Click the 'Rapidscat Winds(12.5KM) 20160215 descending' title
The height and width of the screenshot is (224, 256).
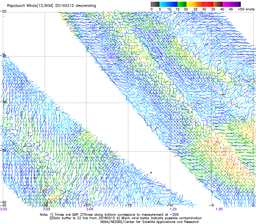click(x=52, y=6)
